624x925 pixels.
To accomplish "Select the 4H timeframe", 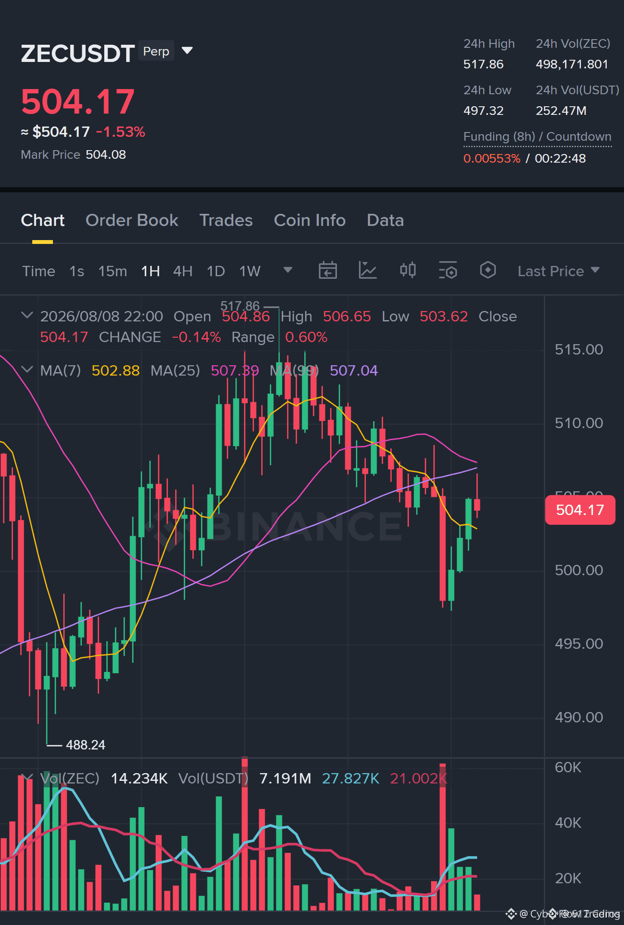I will [x=183, y=271].
